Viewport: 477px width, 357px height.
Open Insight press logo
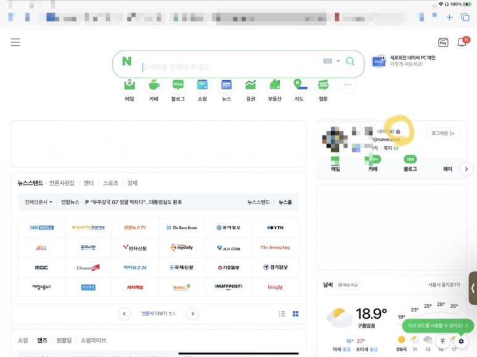[275, 287]
